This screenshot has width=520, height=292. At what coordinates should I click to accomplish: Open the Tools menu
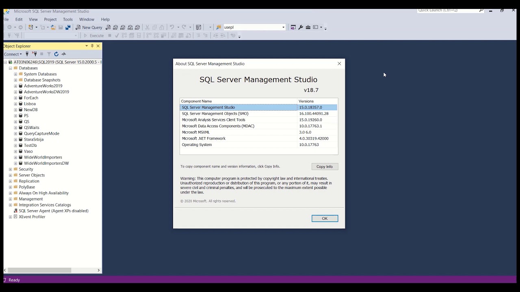click(x=68, y=19)
